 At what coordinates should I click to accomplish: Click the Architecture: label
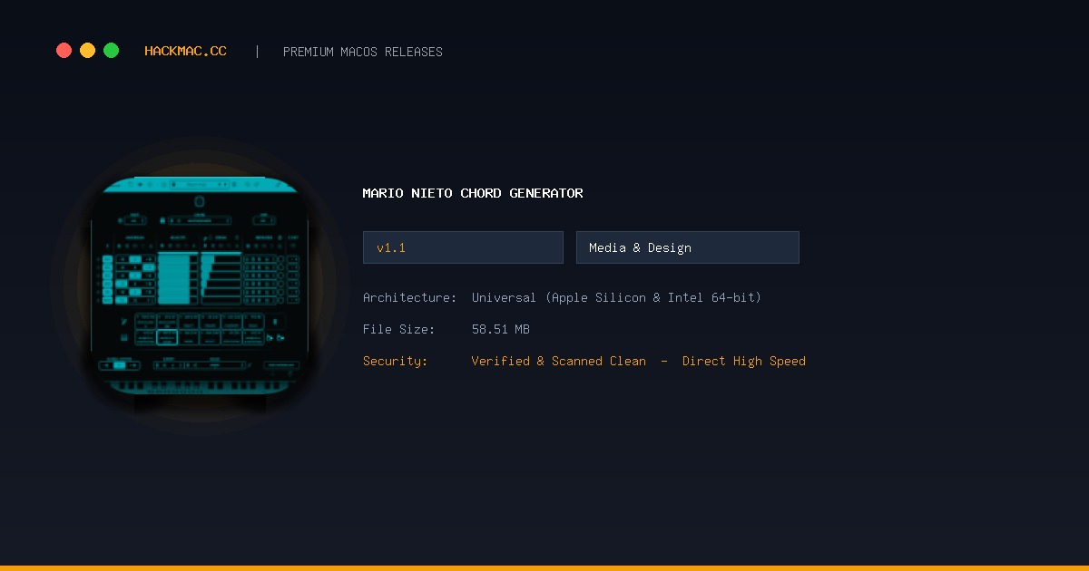coord(410,297)
